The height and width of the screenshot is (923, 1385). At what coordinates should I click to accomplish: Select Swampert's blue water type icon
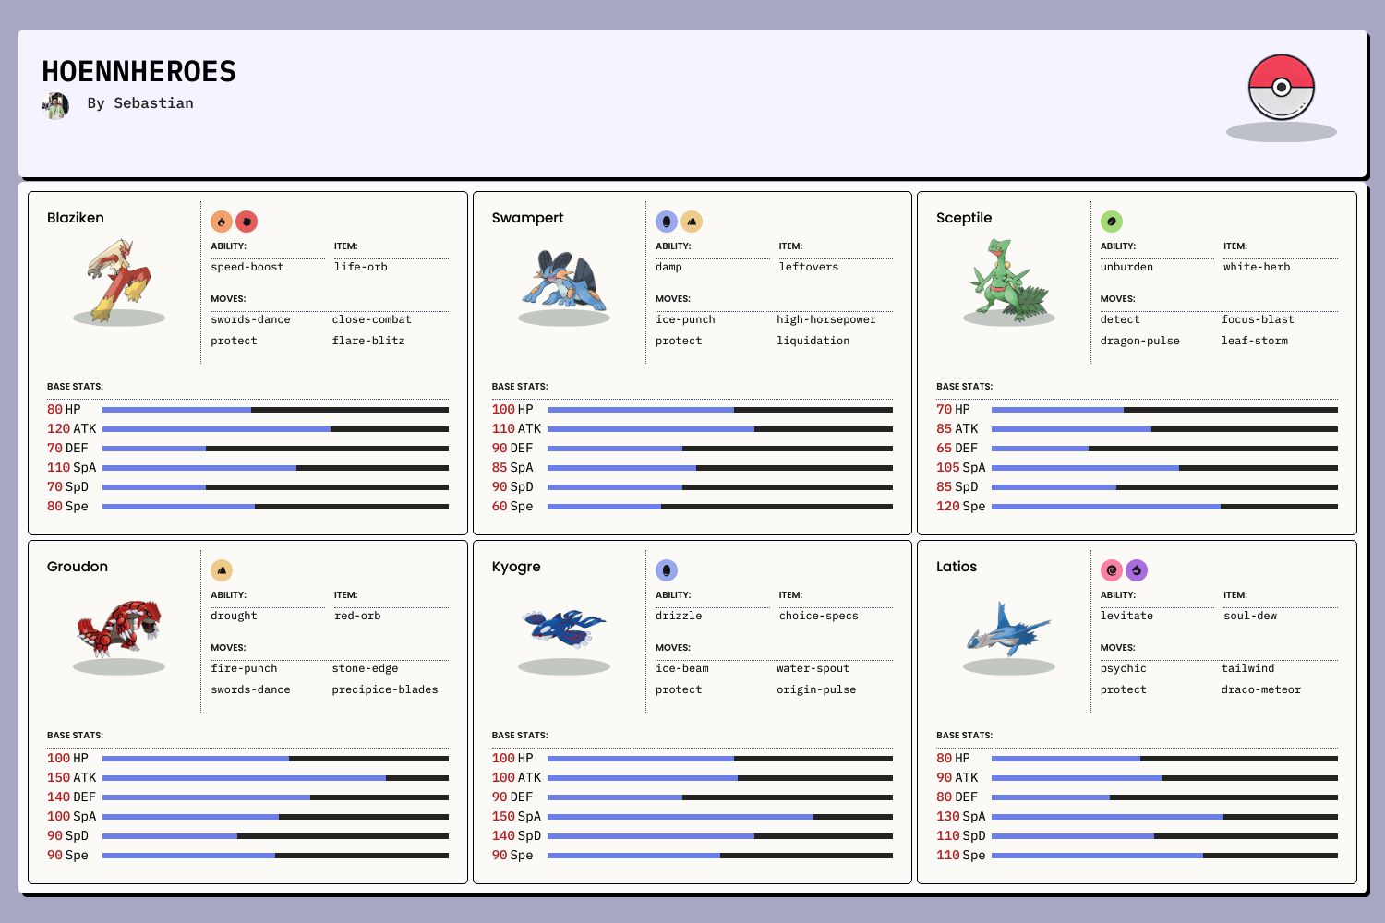(667, 222)
